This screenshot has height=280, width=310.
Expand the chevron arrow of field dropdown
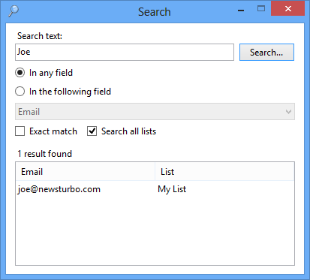click(288, 112)
